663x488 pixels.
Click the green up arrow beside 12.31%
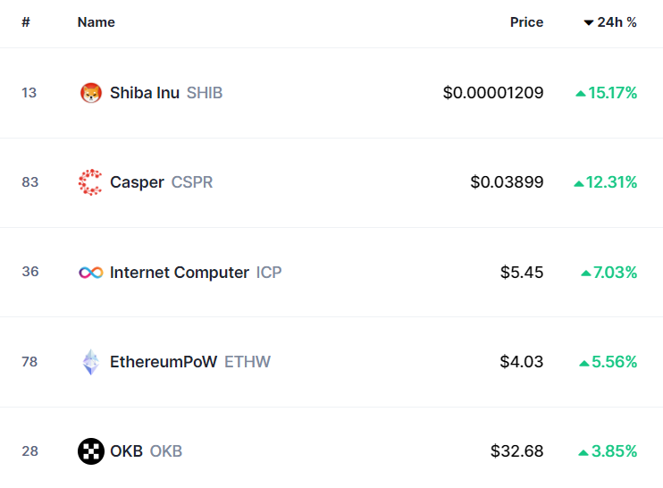578,183
